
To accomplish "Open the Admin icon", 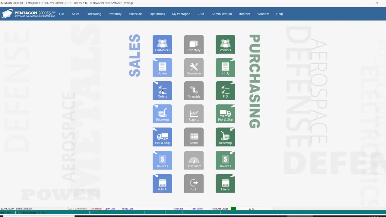I will pyautogui.click(x=194, y=137).
